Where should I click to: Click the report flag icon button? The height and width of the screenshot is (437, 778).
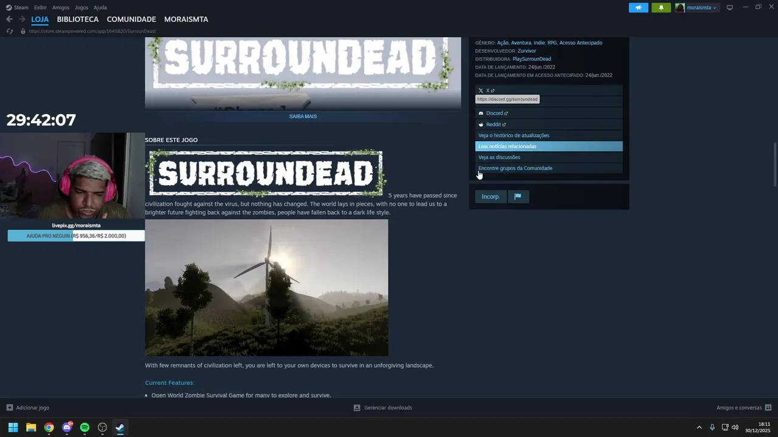pos(518,197)
